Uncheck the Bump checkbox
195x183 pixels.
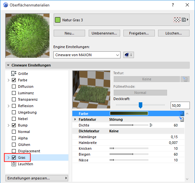(14, 125)
